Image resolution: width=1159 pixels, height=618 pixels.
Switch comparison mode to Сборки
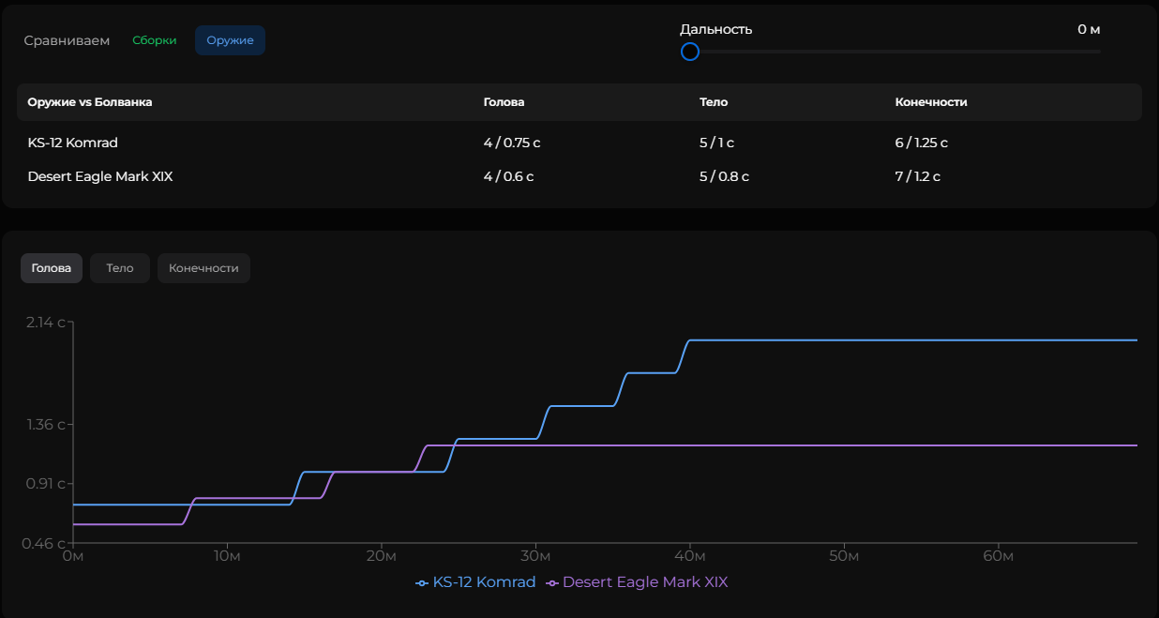154,40
